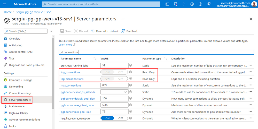Open more options ellipsis for max_connections row
Viewport: 258px width, 129px height.
(x=250, y=85)
